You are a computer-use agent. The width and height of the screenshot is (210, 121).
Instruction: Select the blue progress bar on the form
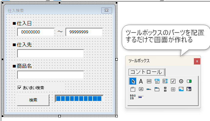click(x=79, y=99)
